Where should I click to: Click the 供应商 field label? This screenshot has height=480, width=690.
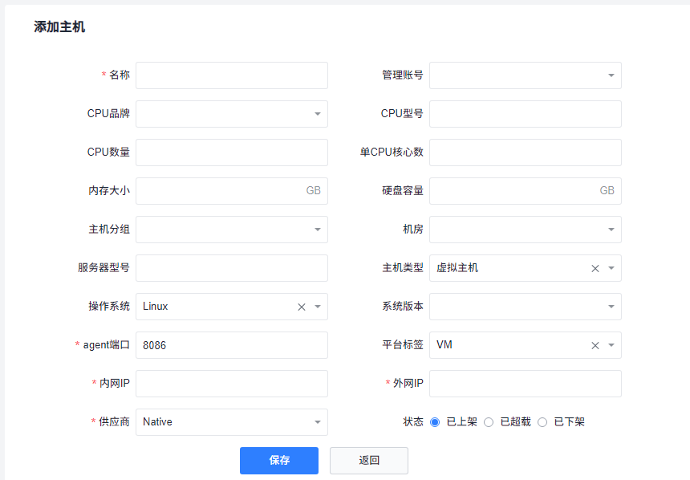[x=114, y=422]
